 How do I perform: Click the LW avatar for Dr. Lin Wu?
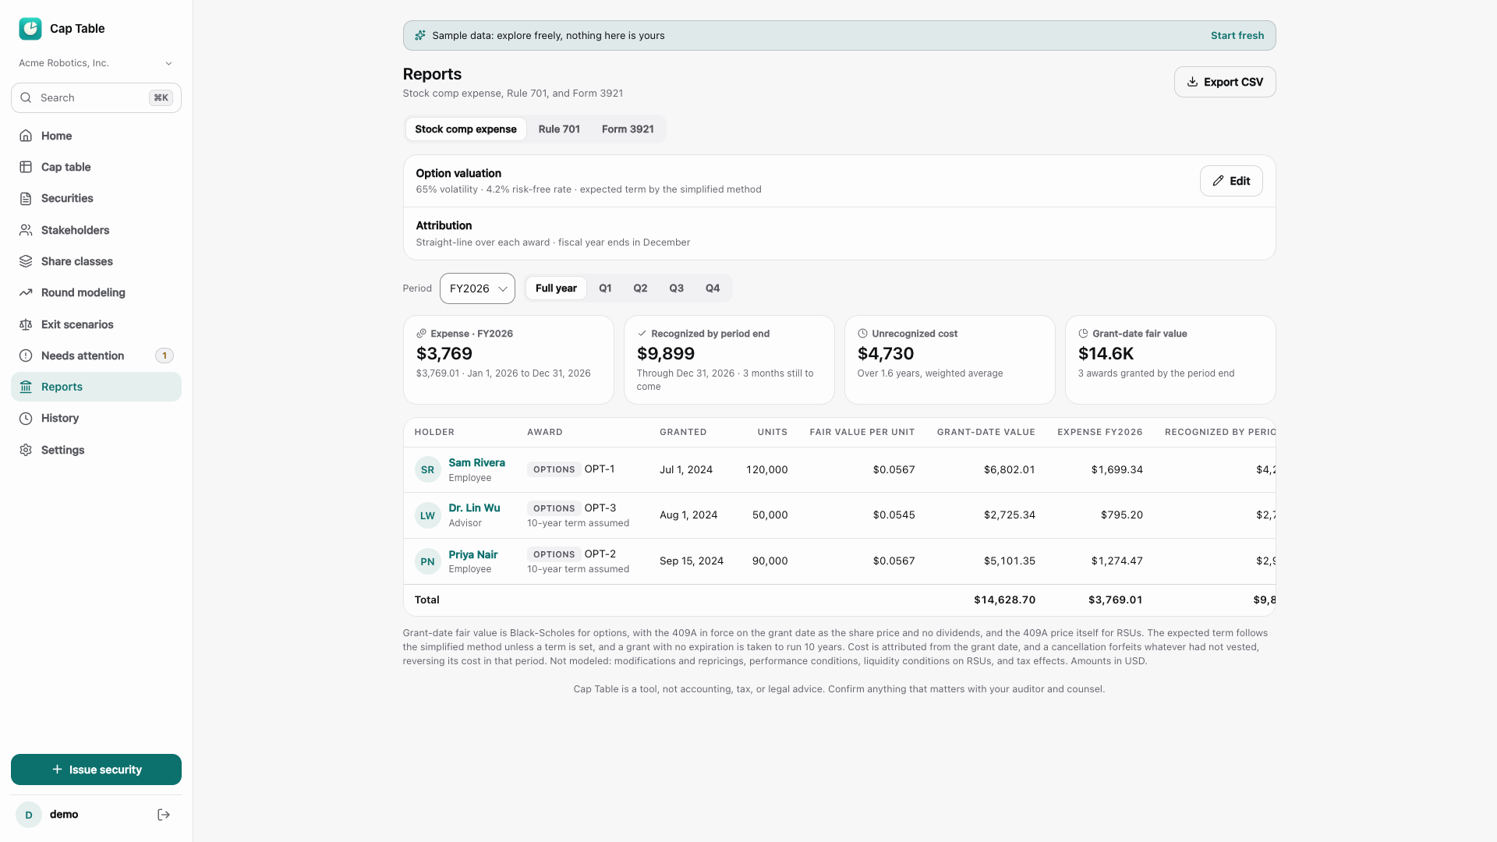click(x=428, y=515)
